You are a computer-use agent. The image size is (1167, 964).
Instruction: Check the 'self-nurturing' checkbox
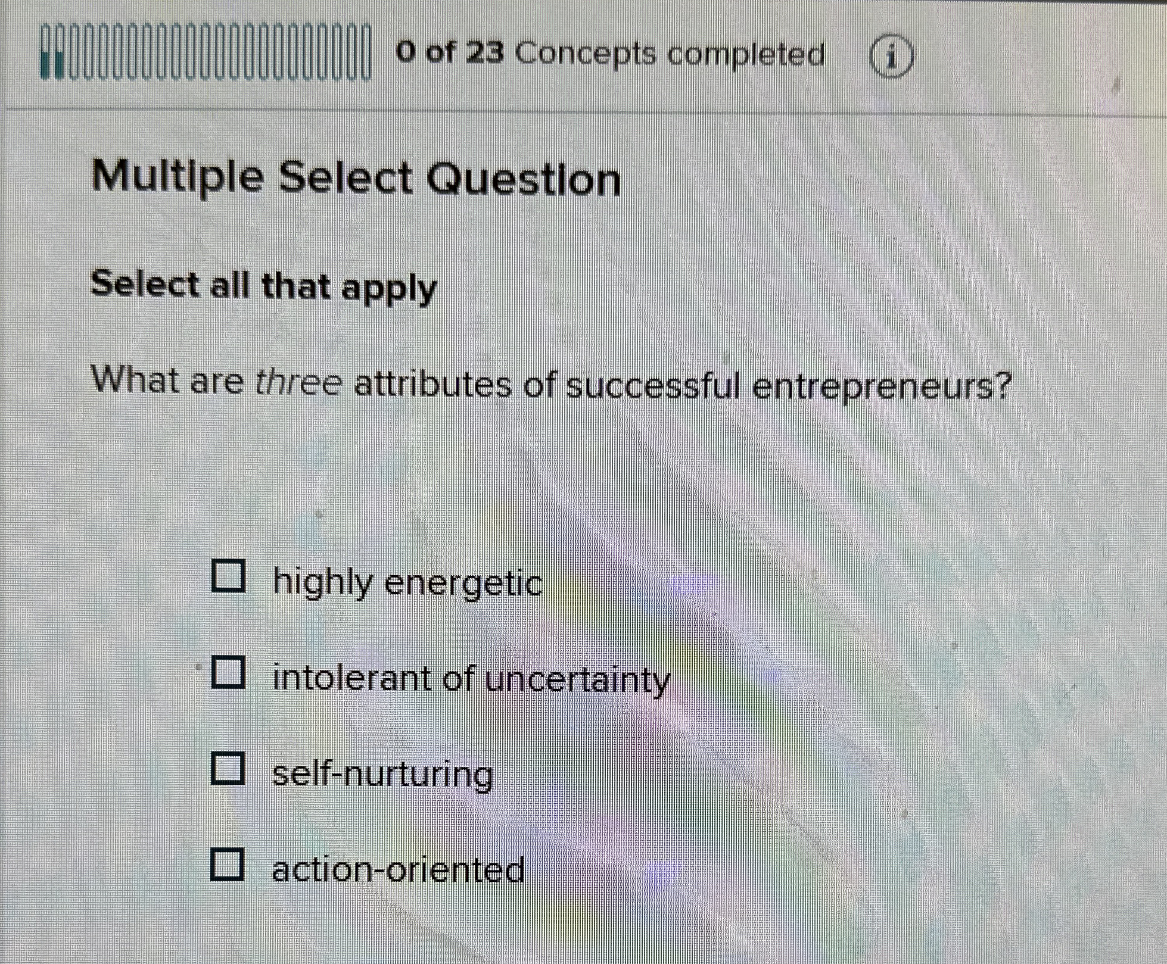coord(229,769)
